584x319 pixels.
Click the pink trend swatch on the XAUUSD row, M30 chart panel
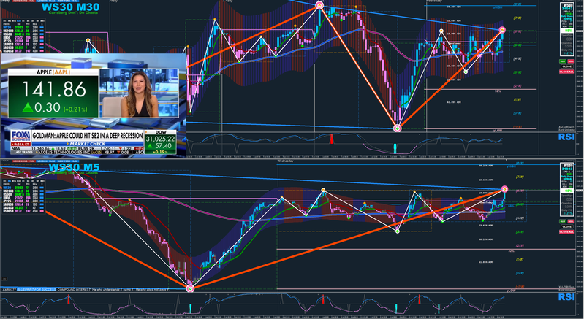tap(42, 45)
